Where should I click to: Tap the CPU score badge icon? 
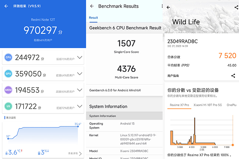(8, 57)
